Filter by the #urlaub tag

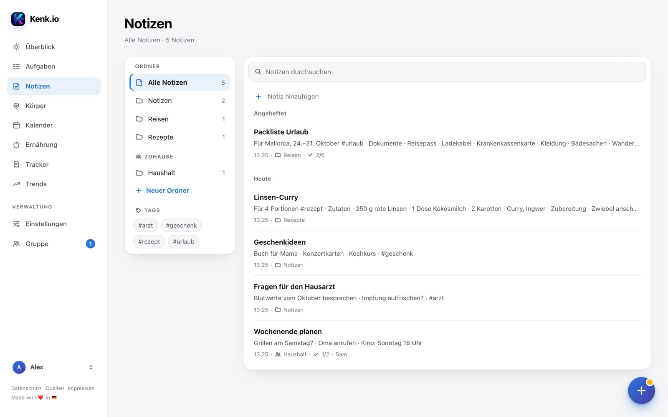click(184, 241)
